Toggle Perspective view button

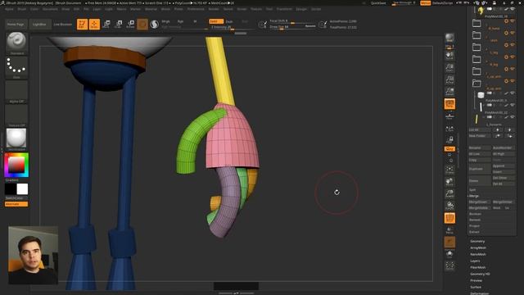(x=449, y=104)
